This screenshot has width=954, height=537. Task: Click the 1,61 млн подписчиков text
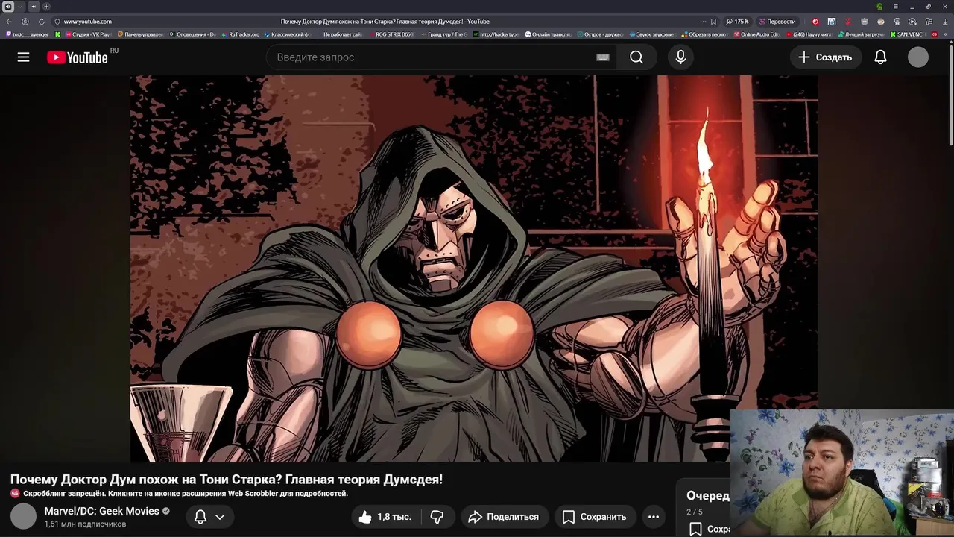[85, 524]
